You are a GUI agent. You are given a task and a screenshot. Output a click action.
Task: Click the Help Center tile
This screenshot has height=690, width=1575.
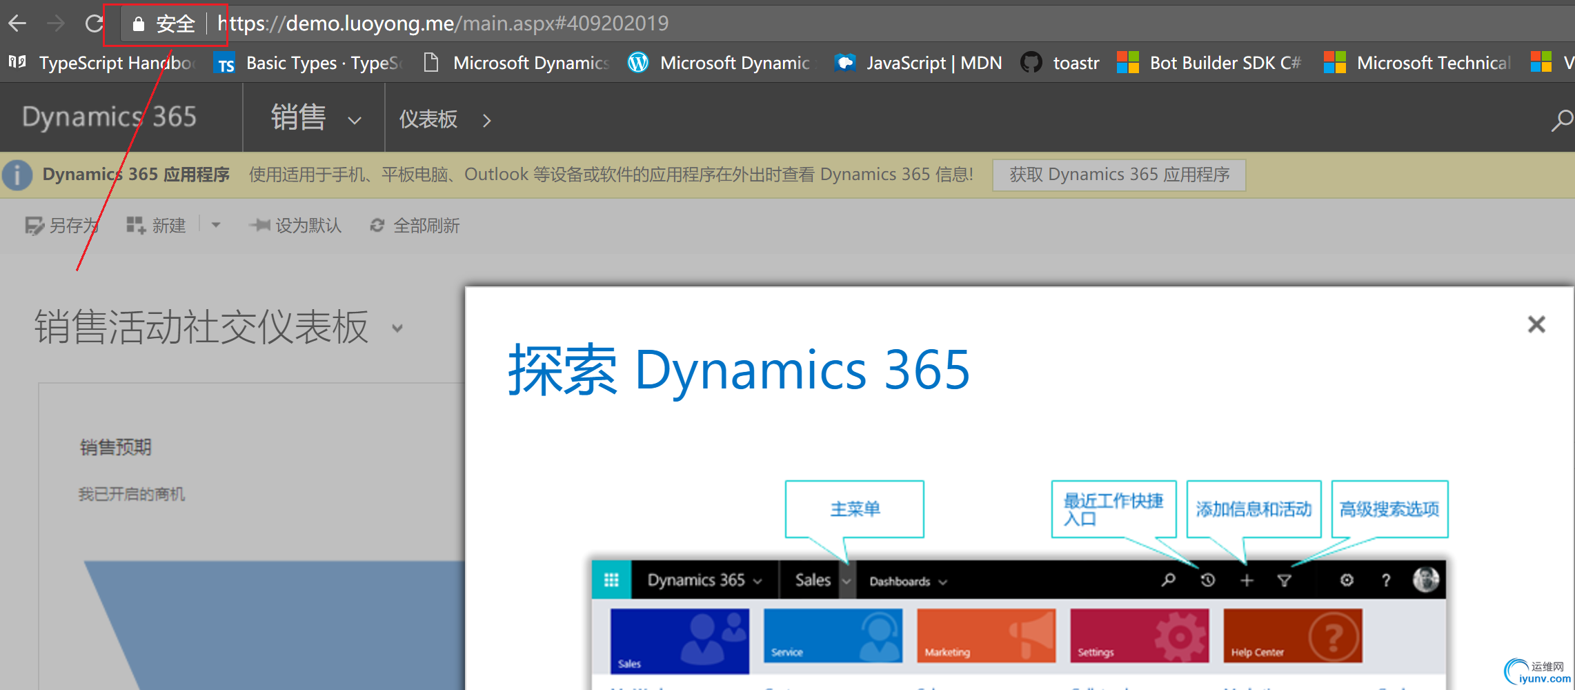click(x=1292, y=635)
